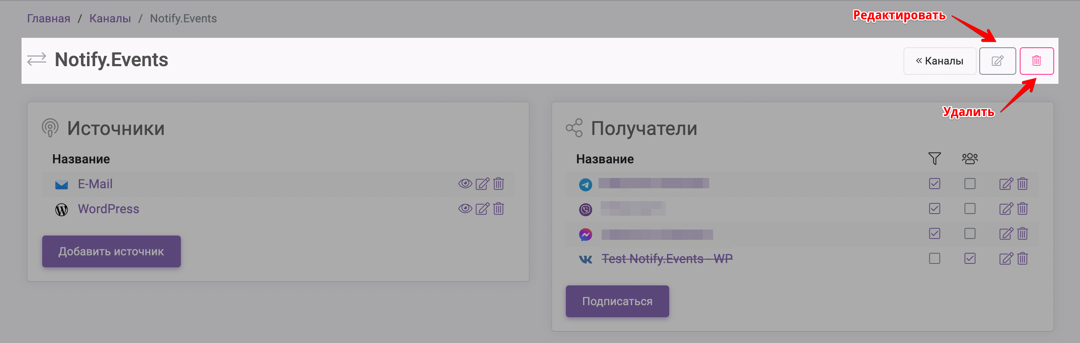
Task: Edit the Test Notify.Events - WP recipient
Action: tap(1006, 259)
